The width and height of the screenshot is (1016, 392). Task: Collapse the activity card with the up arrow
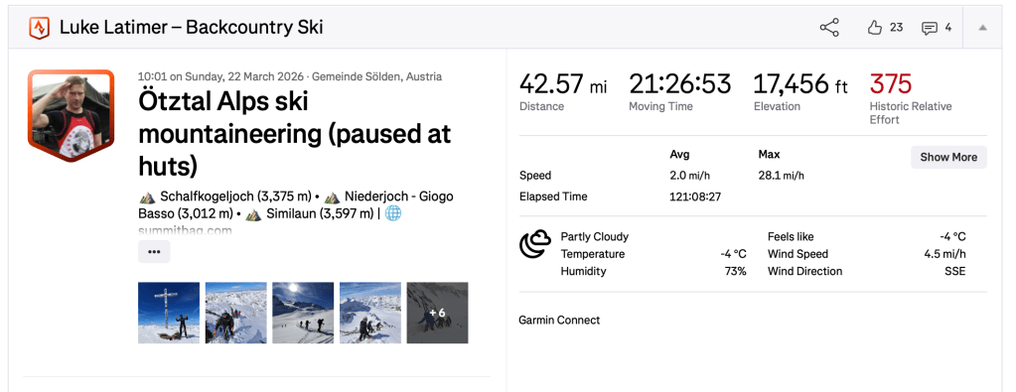(982, 28)
